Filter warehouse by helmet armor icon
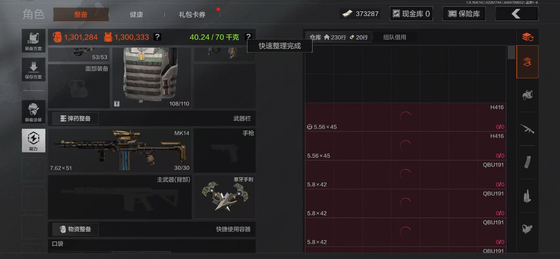The width and height of the screenshot is (560, 259). 527,95
